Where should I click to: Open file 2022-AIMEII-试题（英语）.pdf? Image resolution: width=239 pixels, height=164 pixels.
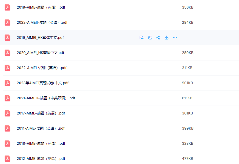click(42, 23)
